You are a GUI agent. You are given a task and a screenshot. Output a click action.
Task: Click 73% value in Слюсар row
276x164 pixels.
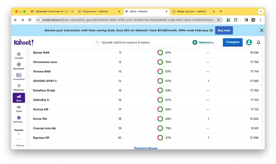click(x=168, y=128)
